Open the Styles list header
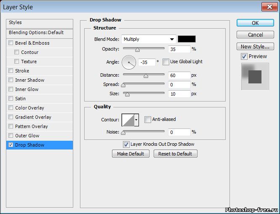The height and width of the screenshot is (214, 280). click(15, 22)
